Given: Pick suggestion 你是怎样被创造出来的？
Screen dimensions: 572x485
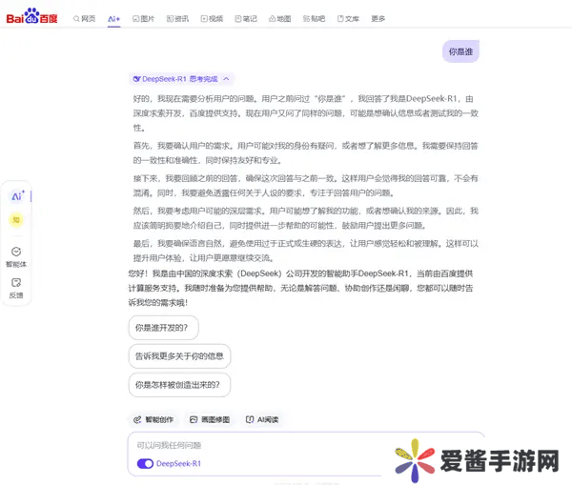Looking at the screenshot, I should click(179, 385).
